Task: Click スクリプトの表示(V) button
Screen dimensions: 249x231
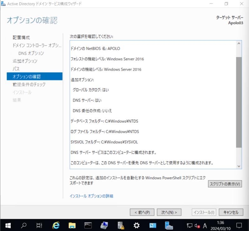Action: 225,184
